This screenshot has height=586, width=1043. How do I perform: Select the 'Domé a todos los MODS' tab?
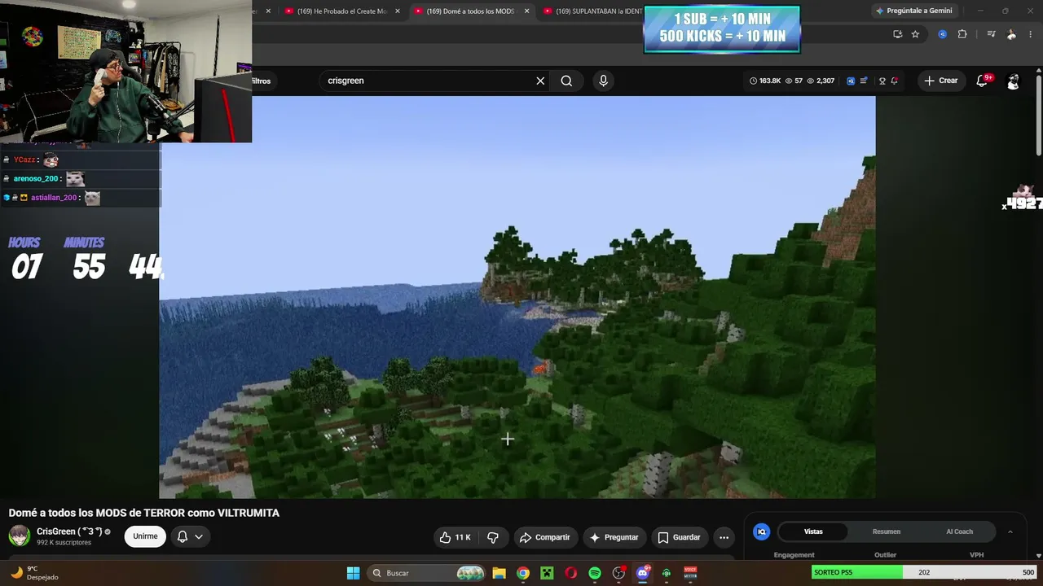(x=471, y=11)
